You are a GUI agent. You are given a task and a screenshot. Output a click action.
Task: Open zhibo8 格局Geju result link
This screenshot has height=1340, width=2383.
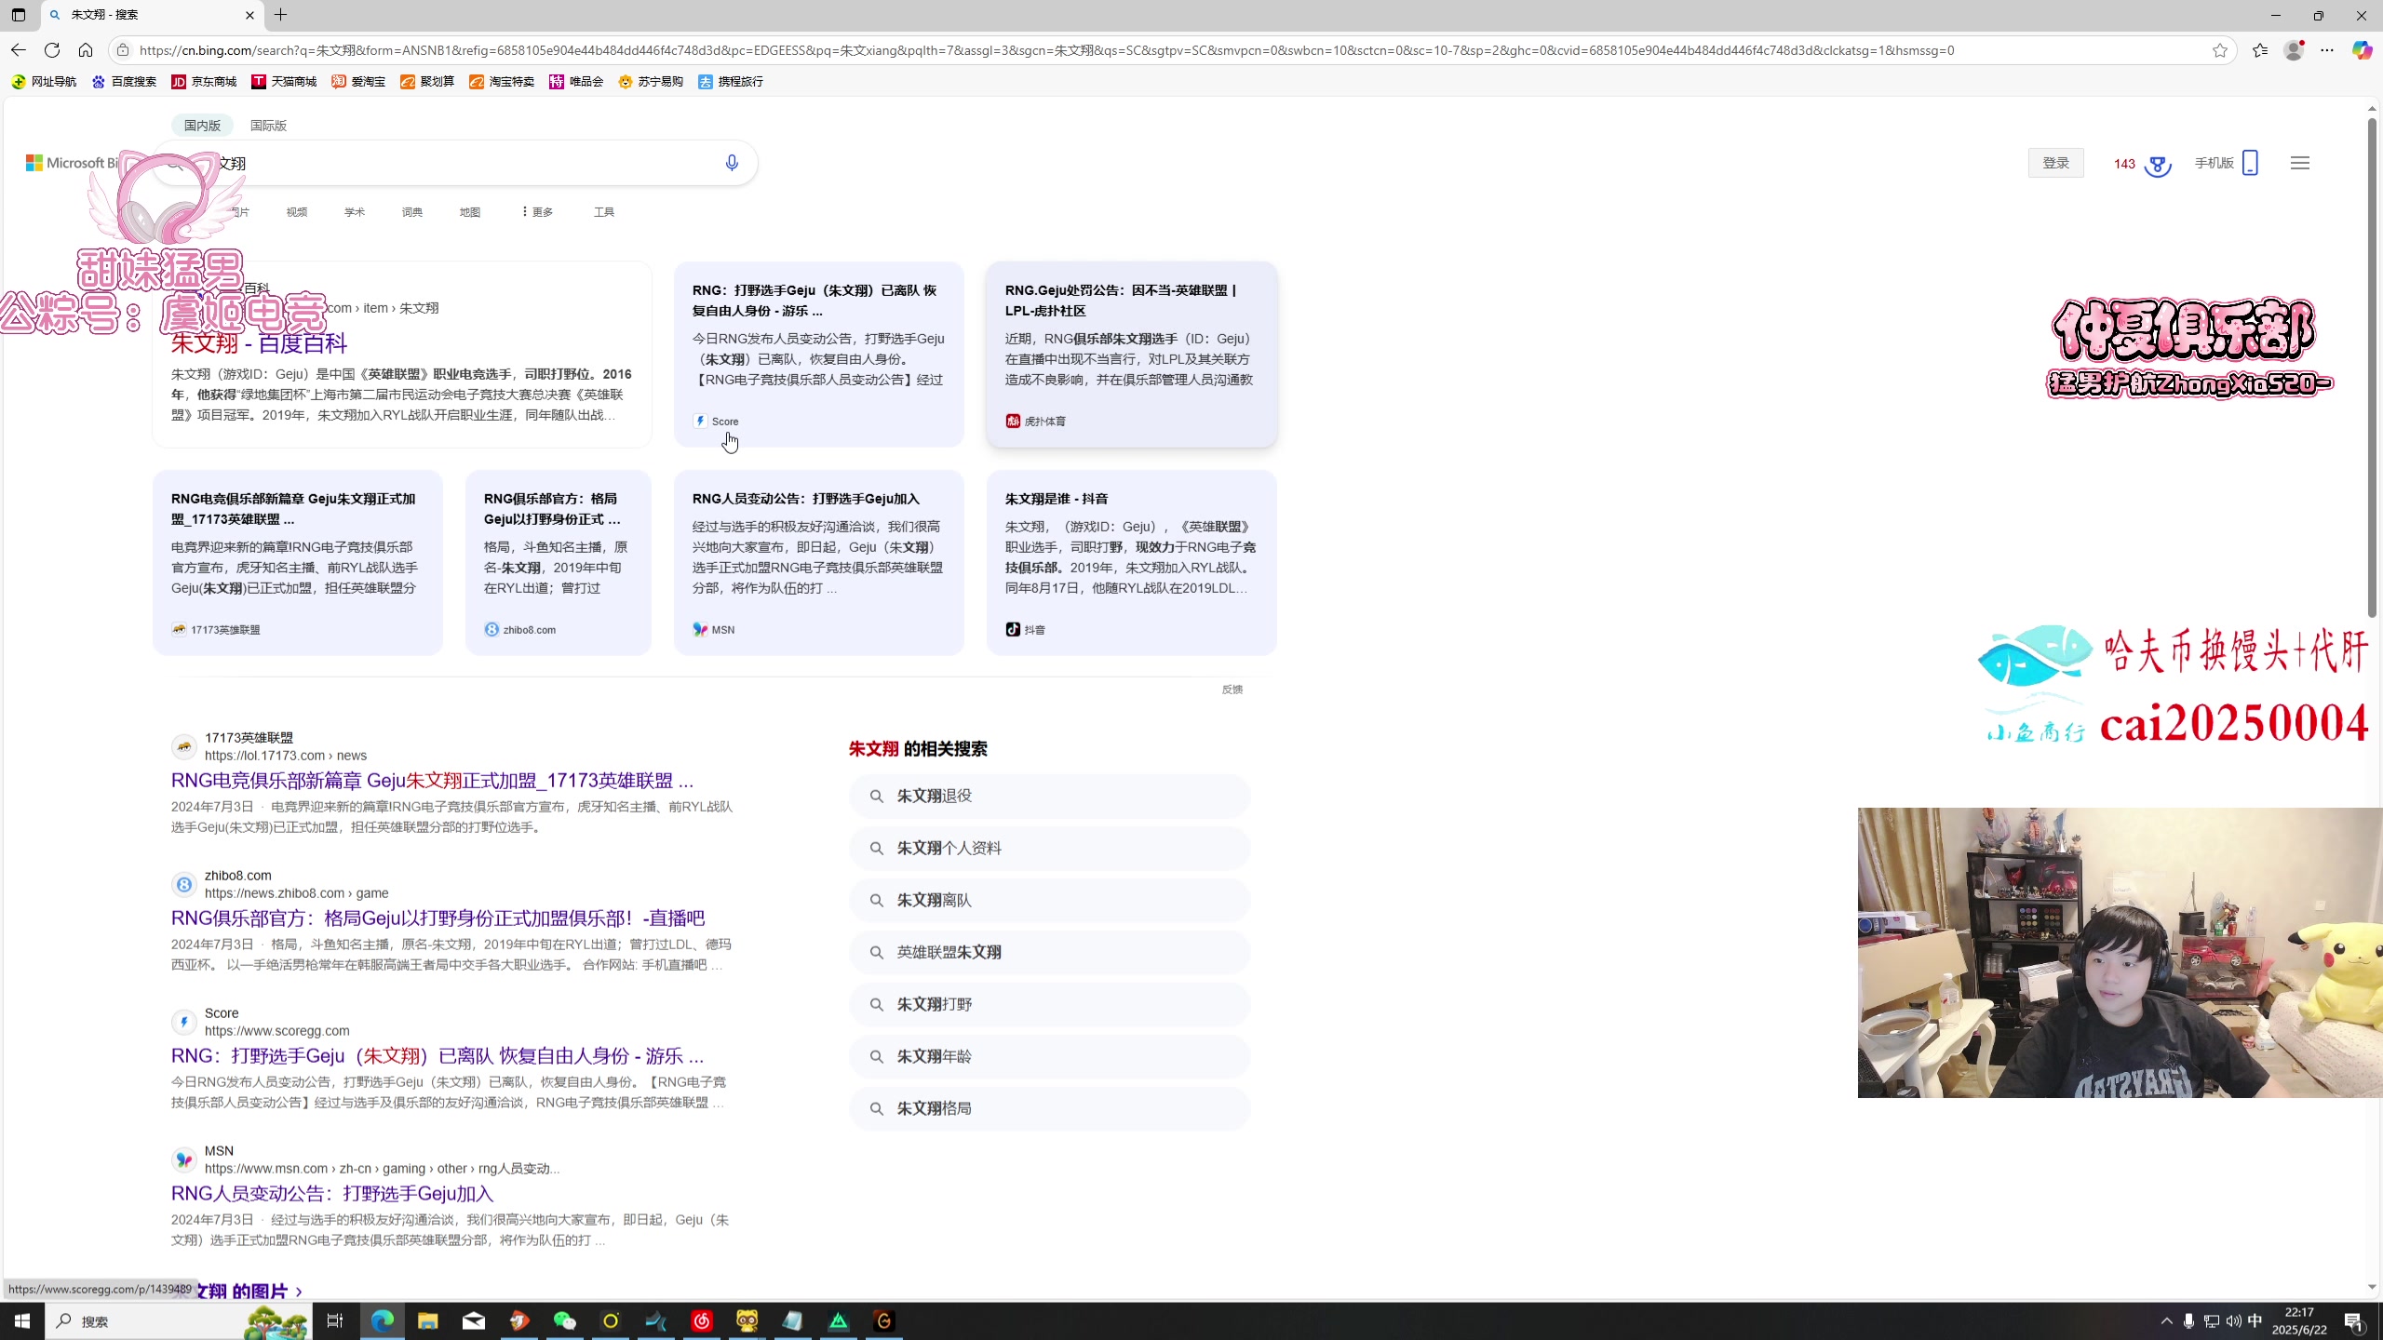tap(438, 918)
